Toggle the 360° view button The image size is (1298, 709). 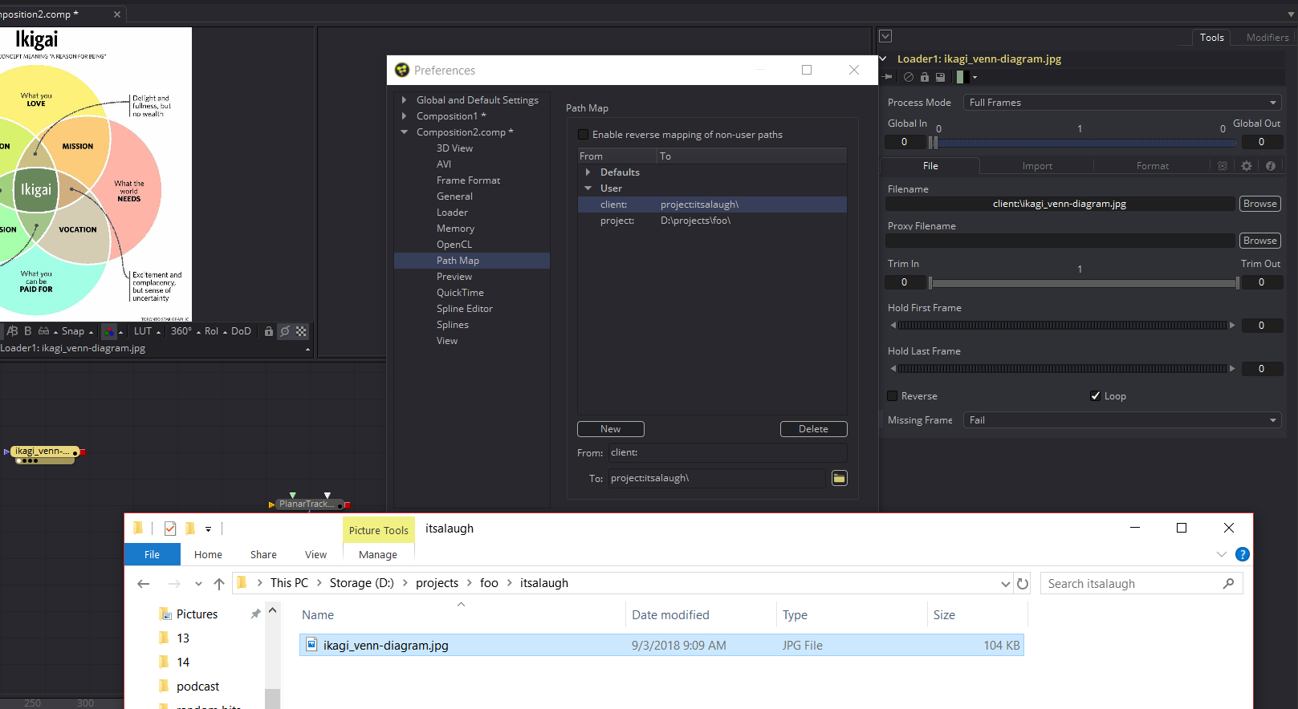coord(181,331)
